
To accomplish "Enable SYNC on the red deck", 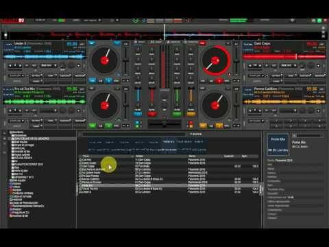I will (227, 80).
